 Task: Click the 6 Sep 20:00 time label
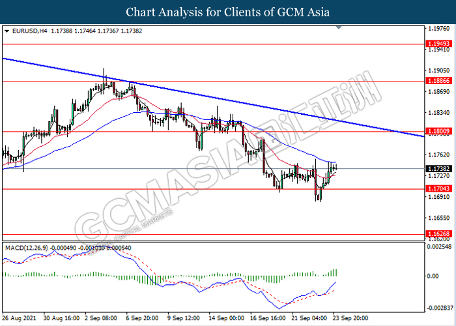[x=142, y=318]
